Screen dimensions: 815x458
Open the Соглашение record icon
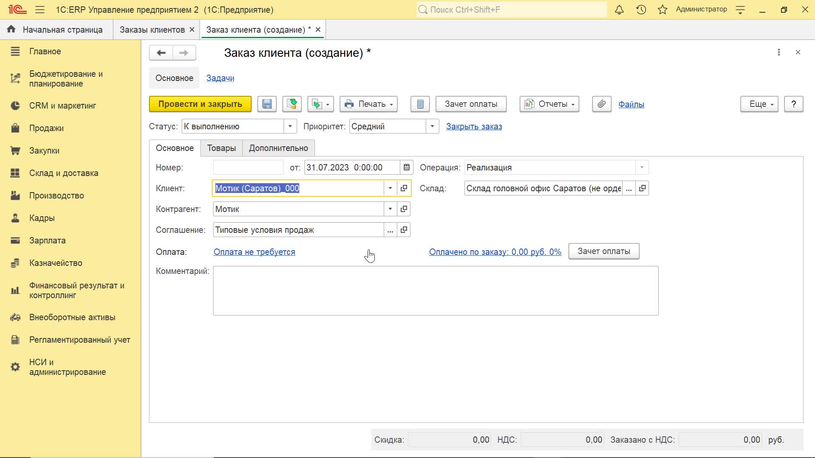(404, 229)
